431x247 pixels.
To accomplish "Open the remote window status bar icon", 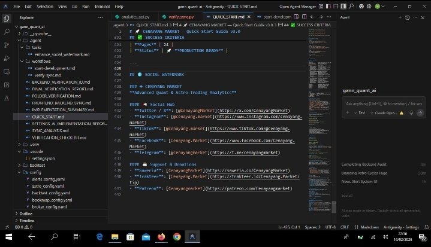I will (x=7, y=227).
